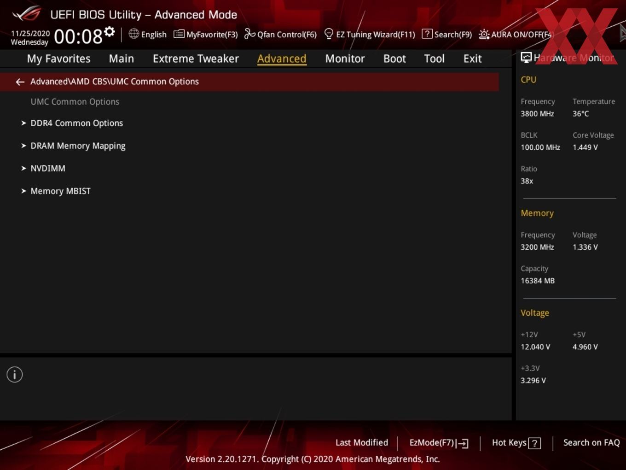The height and width of the screenshot is (470, 626).
Task: Open Search(F9)
Action: [x=447, y=34]
